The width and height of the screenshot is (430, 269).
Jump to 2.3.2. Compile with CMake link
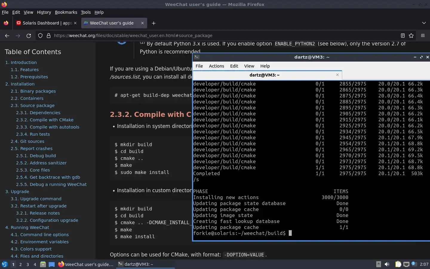[45, 120]
